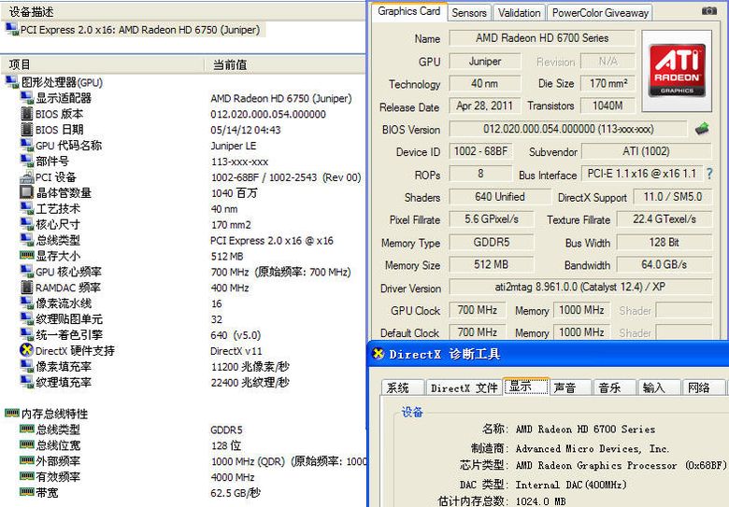729x507 pixels.
Task: Click the Release Date field Apr 28, 2011
Action: click(484, 106)
